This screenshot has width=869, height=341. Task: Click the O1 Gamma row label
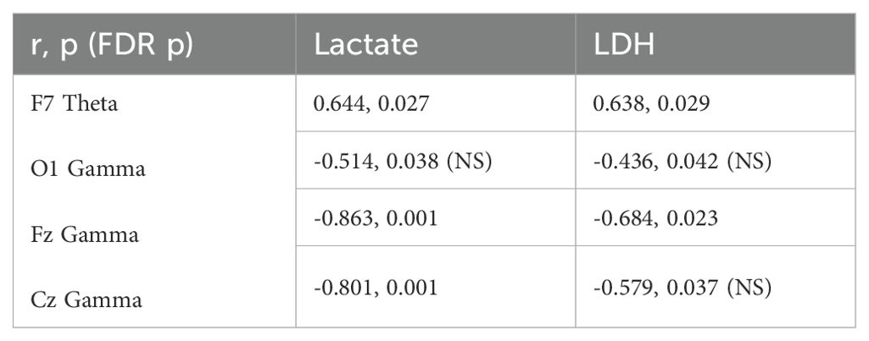[84, 168]
